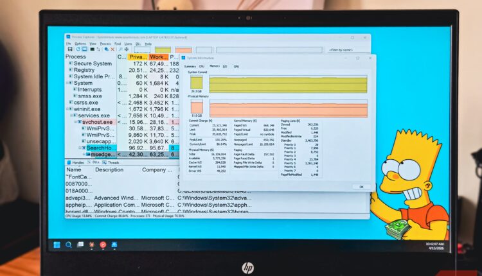This screenshot has width=482, height=276.
Task: Switch to the Summary tab in System Information
Action: click(190, 66)
